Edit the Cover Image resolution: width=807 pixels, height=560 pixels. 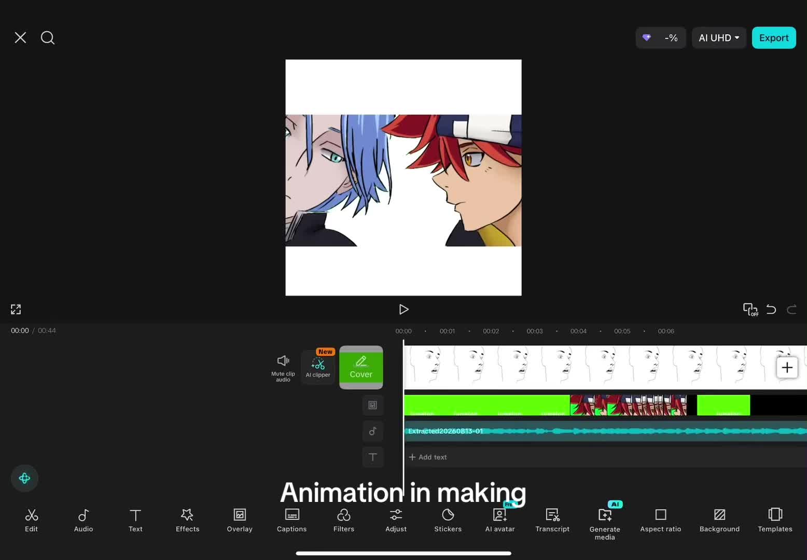click(361, 367)
